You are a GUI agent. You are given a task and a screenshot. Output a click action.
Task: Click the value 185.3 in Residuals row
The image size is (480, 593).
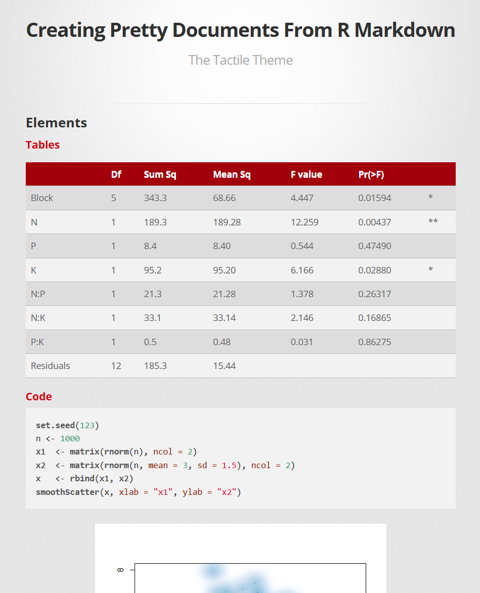coord(155,366)
